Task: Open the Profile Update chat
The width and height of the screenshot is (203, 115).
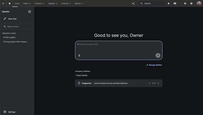Action: coord(9,37)
